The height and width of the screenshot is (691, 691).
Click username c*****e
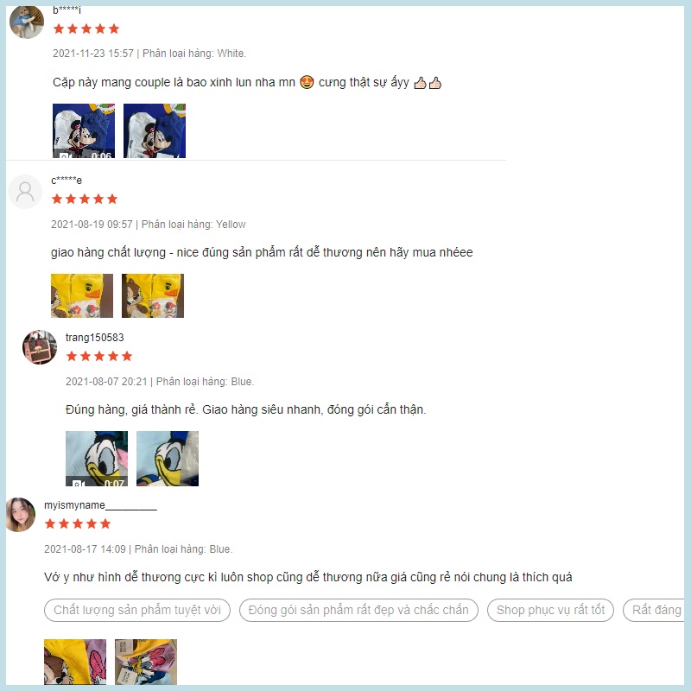[67, 181]
